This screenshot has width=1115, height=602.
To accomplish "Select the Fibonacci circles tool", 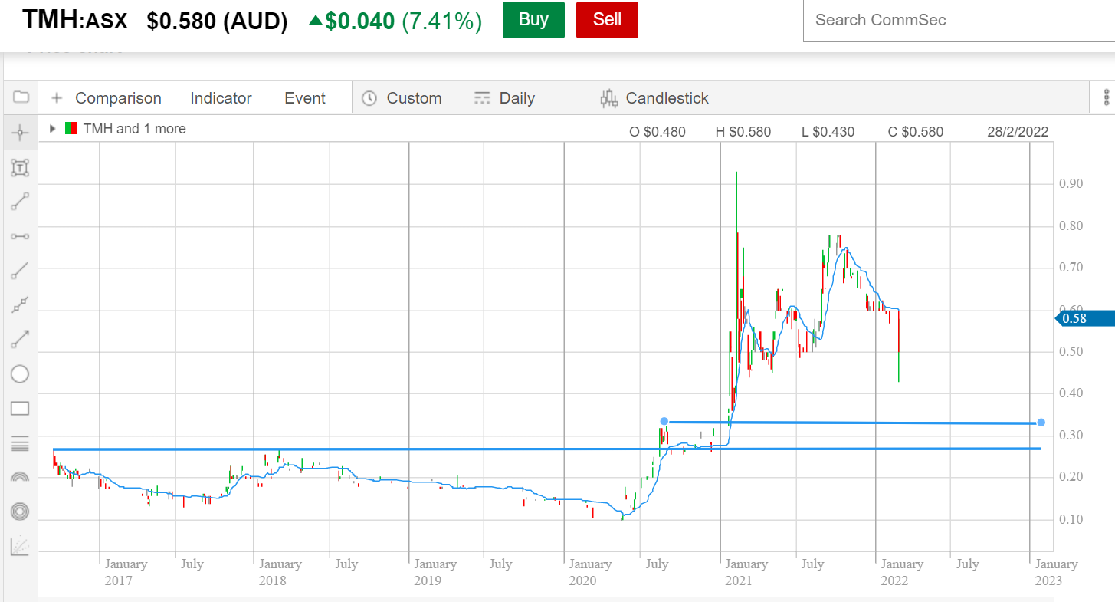I will pyautogui.click(x=20, y=512).
